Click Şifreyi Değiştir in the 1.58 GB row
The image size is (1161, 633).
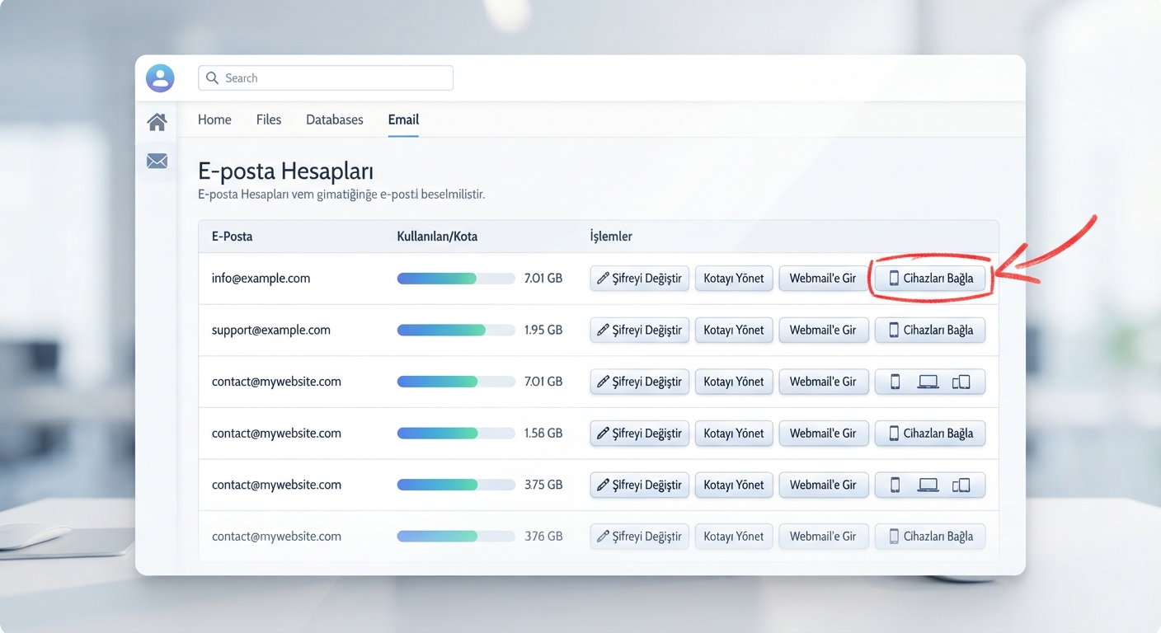640,434
